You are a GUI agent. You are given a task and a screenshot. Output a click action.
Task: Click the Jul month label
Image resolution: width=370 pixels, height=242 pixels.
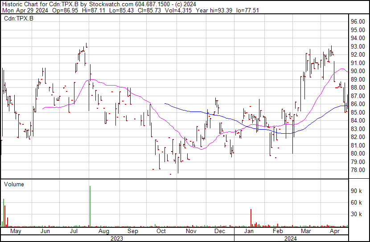74,231
